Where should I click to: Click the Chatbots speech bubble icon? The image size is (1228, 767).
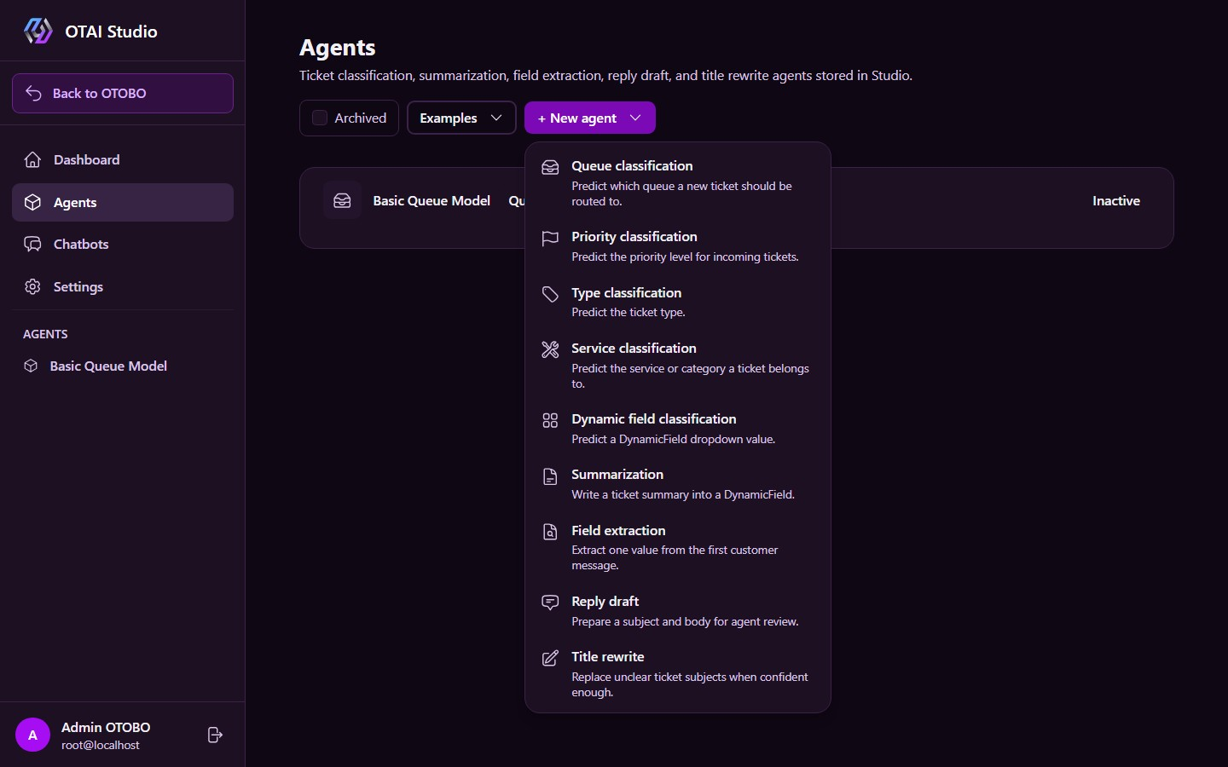(x=32, y=244)
